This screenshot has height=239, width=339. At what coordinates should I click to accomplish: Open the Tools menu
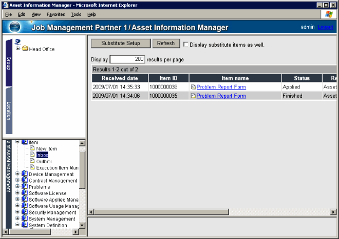(76, 14)
